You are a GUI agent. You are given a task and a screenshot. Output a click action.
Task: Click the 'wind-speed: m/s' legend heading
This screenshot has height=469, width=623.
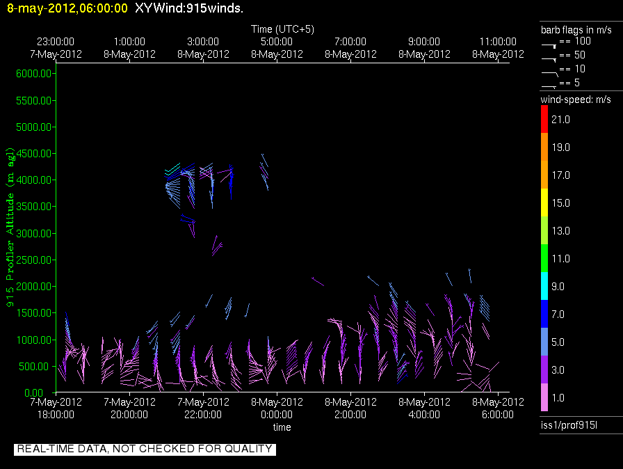pyautogui.click(x=576, y=100)
